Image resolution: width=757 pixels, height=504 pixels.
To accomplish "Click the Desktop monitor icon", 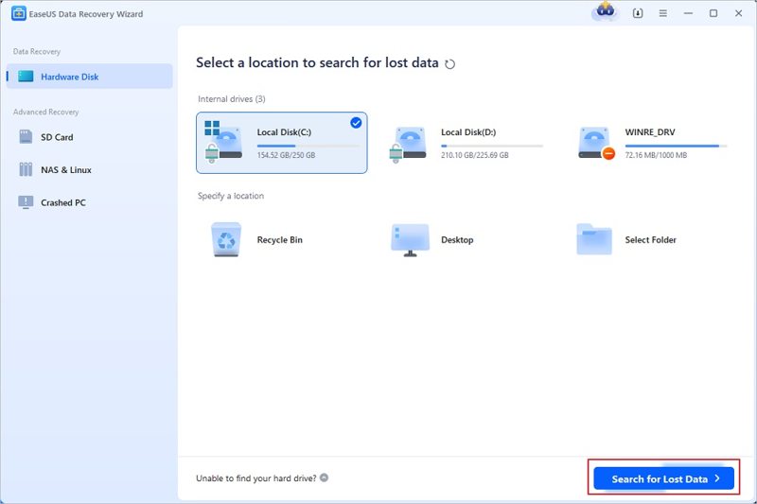I will pos(410,239).
